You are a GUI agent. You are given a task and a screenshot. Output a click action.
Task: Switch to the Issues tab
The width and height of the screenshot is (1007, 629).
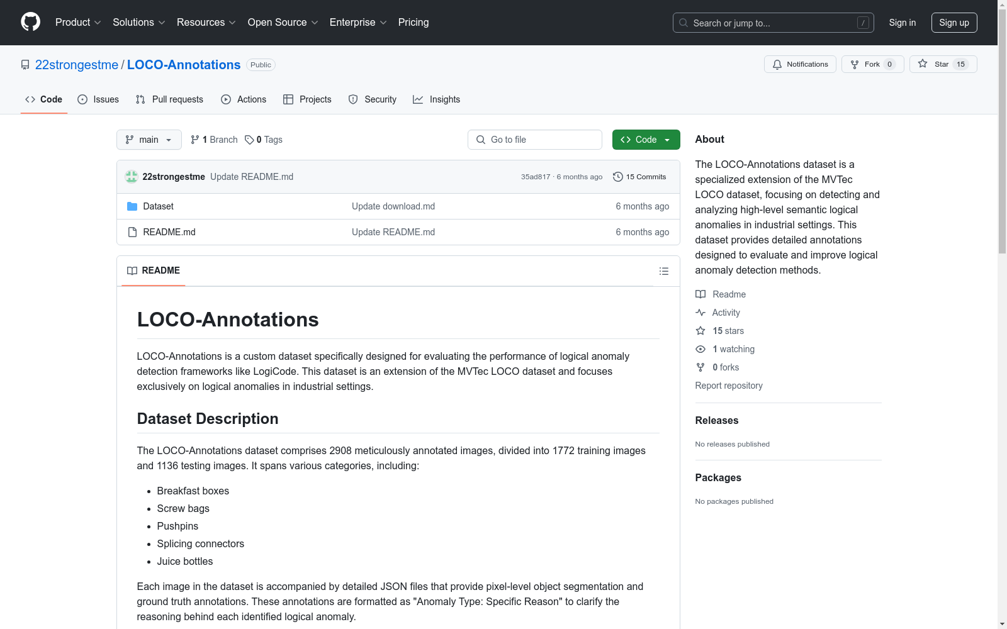[98, 99]
